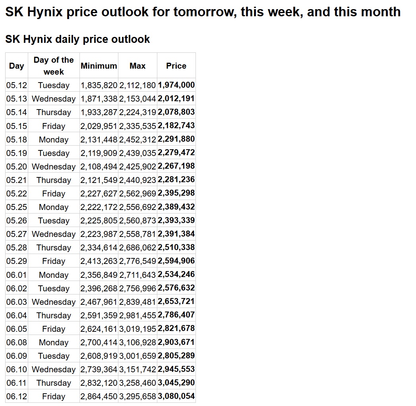416x406 pixels.
Task: Select the price 1,974,000 for 05.12
Action: coord(176,85)
